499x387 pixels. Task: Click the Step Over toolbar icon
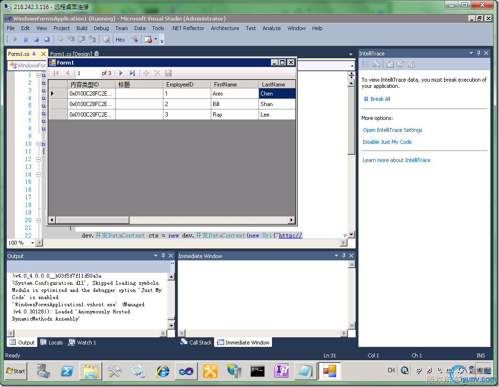(82, 39)
